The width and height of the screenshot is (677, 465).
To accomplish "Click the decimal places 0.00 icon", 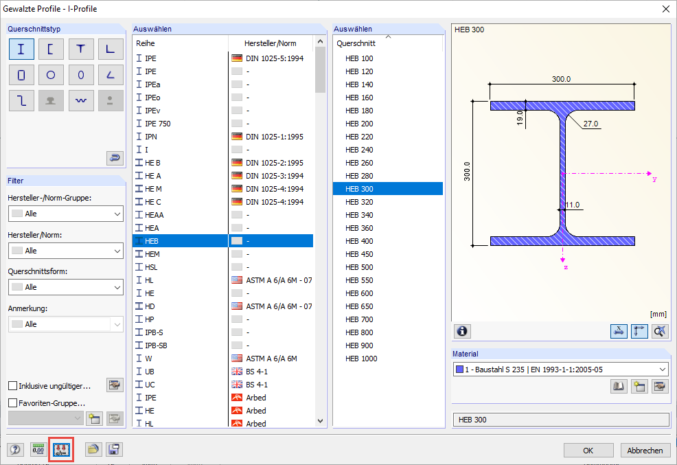I will (x=38, y=450).
